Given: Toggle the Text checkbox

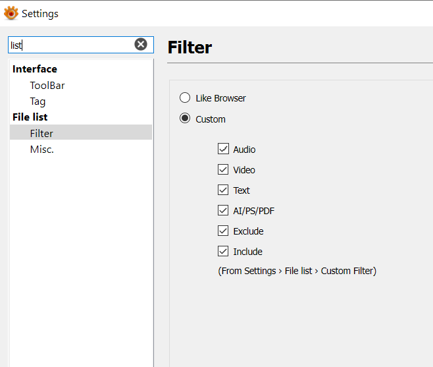Looking at the screenshot, I should pyautogui.click(x=224, y=190).
